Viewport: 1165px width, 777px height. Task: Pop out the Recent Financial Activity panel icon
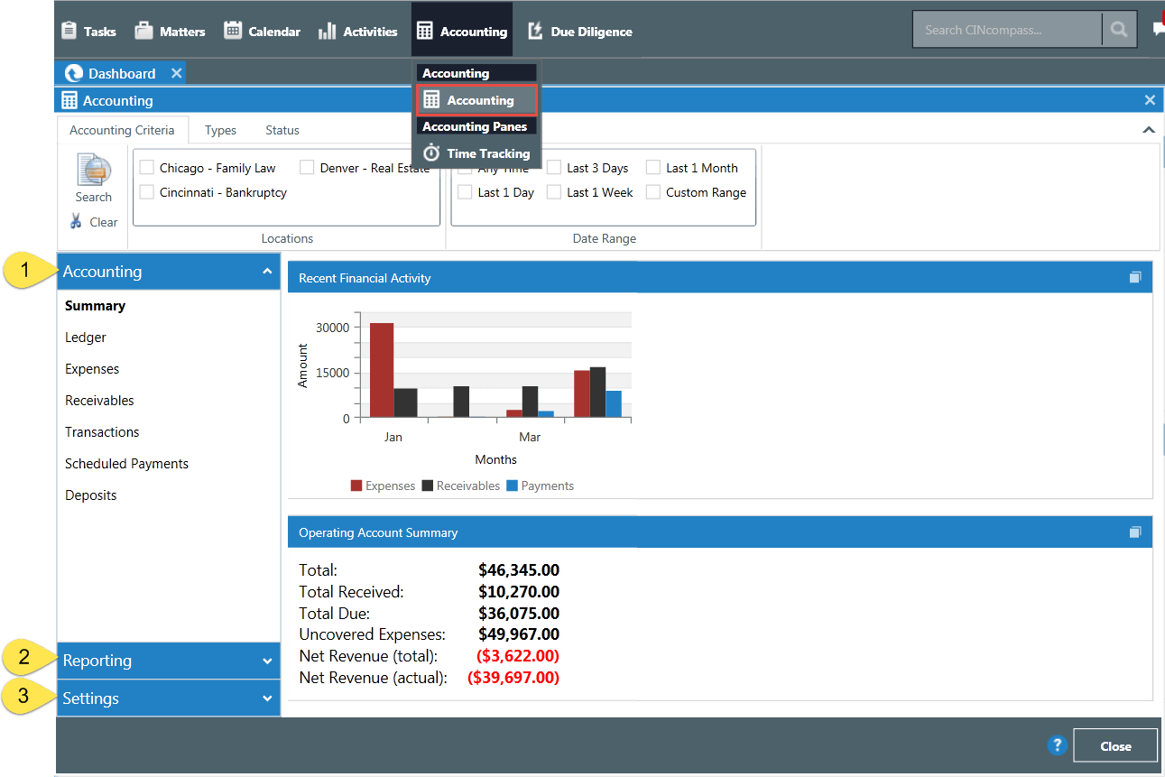pos(1135,277)
